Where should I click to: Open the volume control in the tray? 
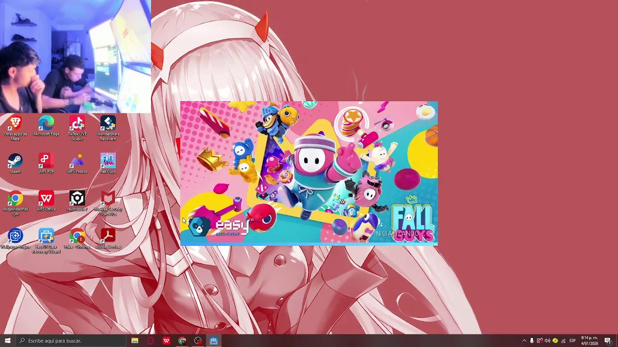548,341
